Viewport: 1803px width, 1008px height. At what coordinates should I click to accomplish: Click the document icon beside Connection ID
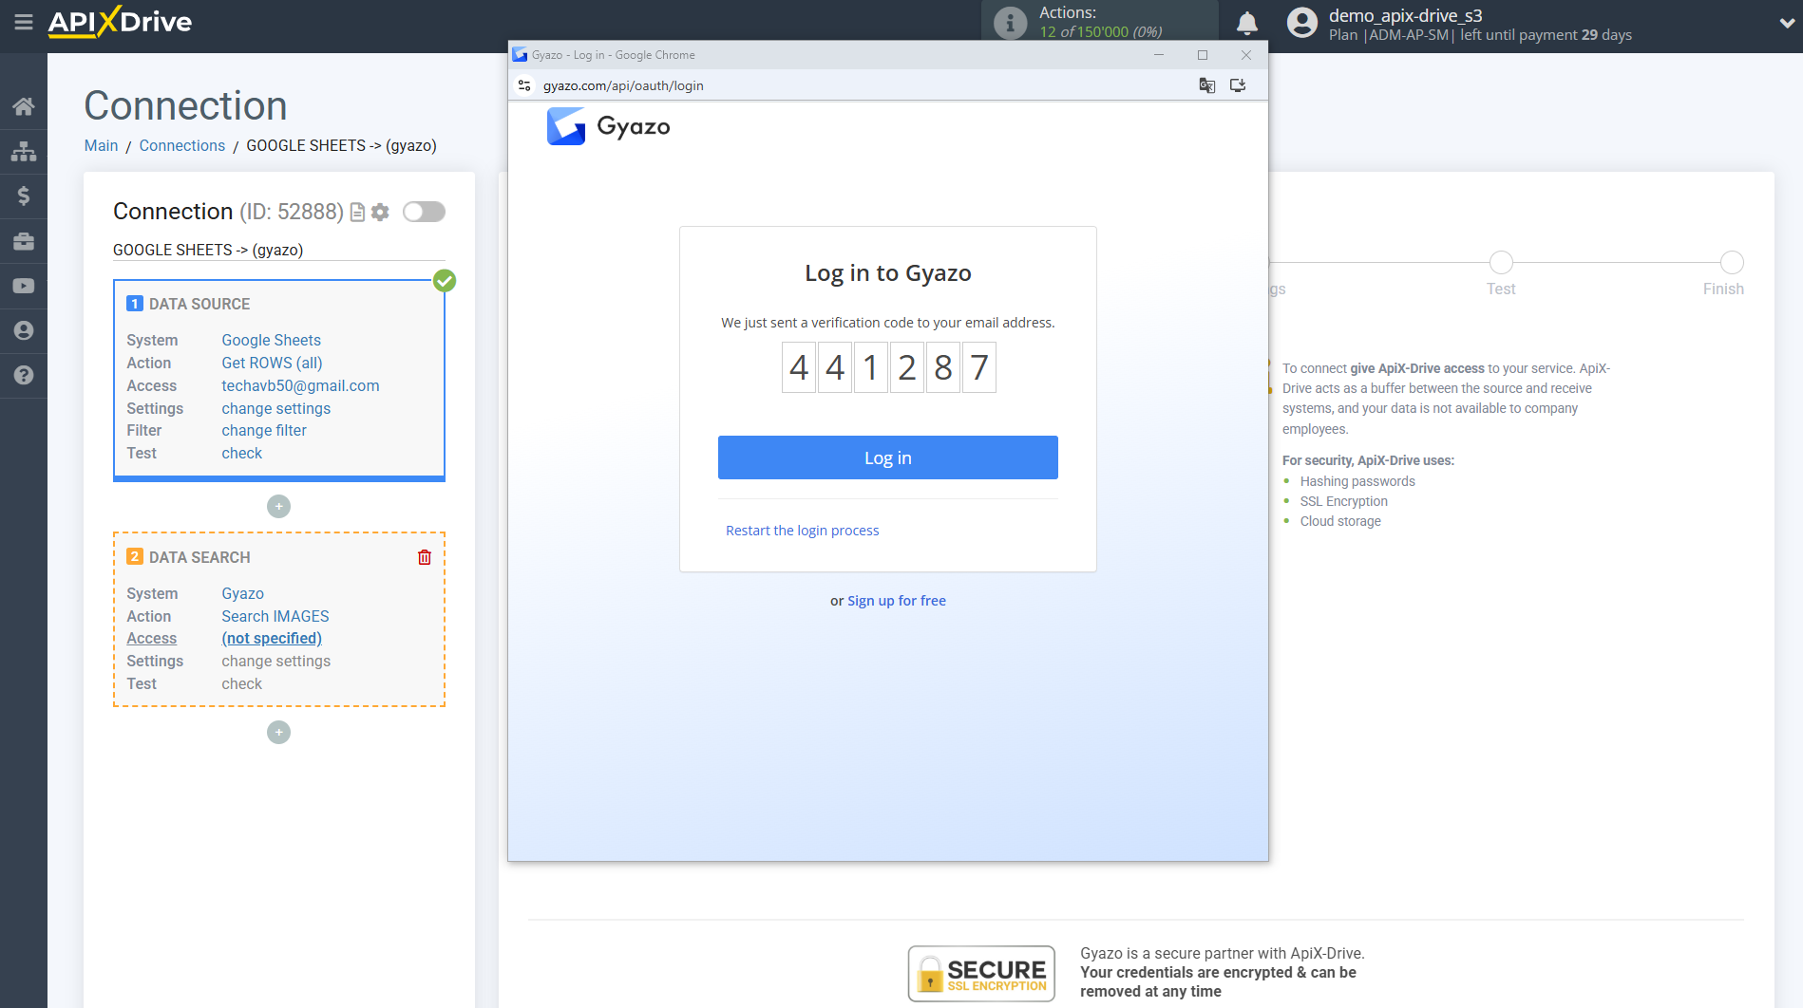pos(356,212)
